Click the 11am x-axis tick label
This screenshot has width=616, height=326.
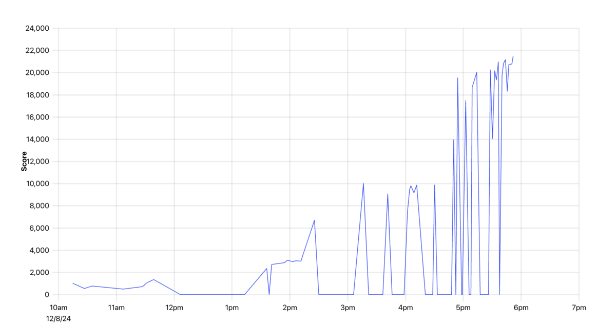pyautogui.click(x=117, y=308)
